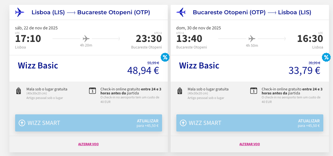Click ALTERAR VOO link under Lisboa departure
The width and height of the screenshot is (333, 156).
tap(88, 144)
